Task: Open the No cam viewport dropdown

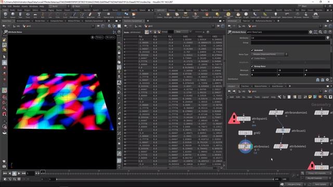Action: (110, 37)
